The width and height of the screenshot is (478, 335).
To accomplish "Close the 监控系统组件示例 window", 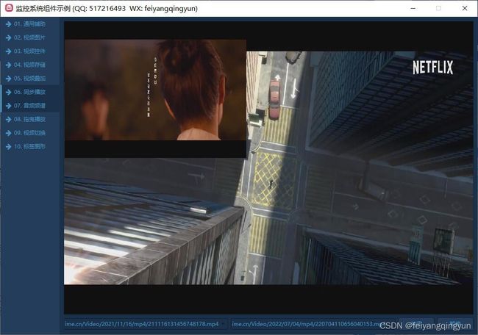I will pos(465,8).
